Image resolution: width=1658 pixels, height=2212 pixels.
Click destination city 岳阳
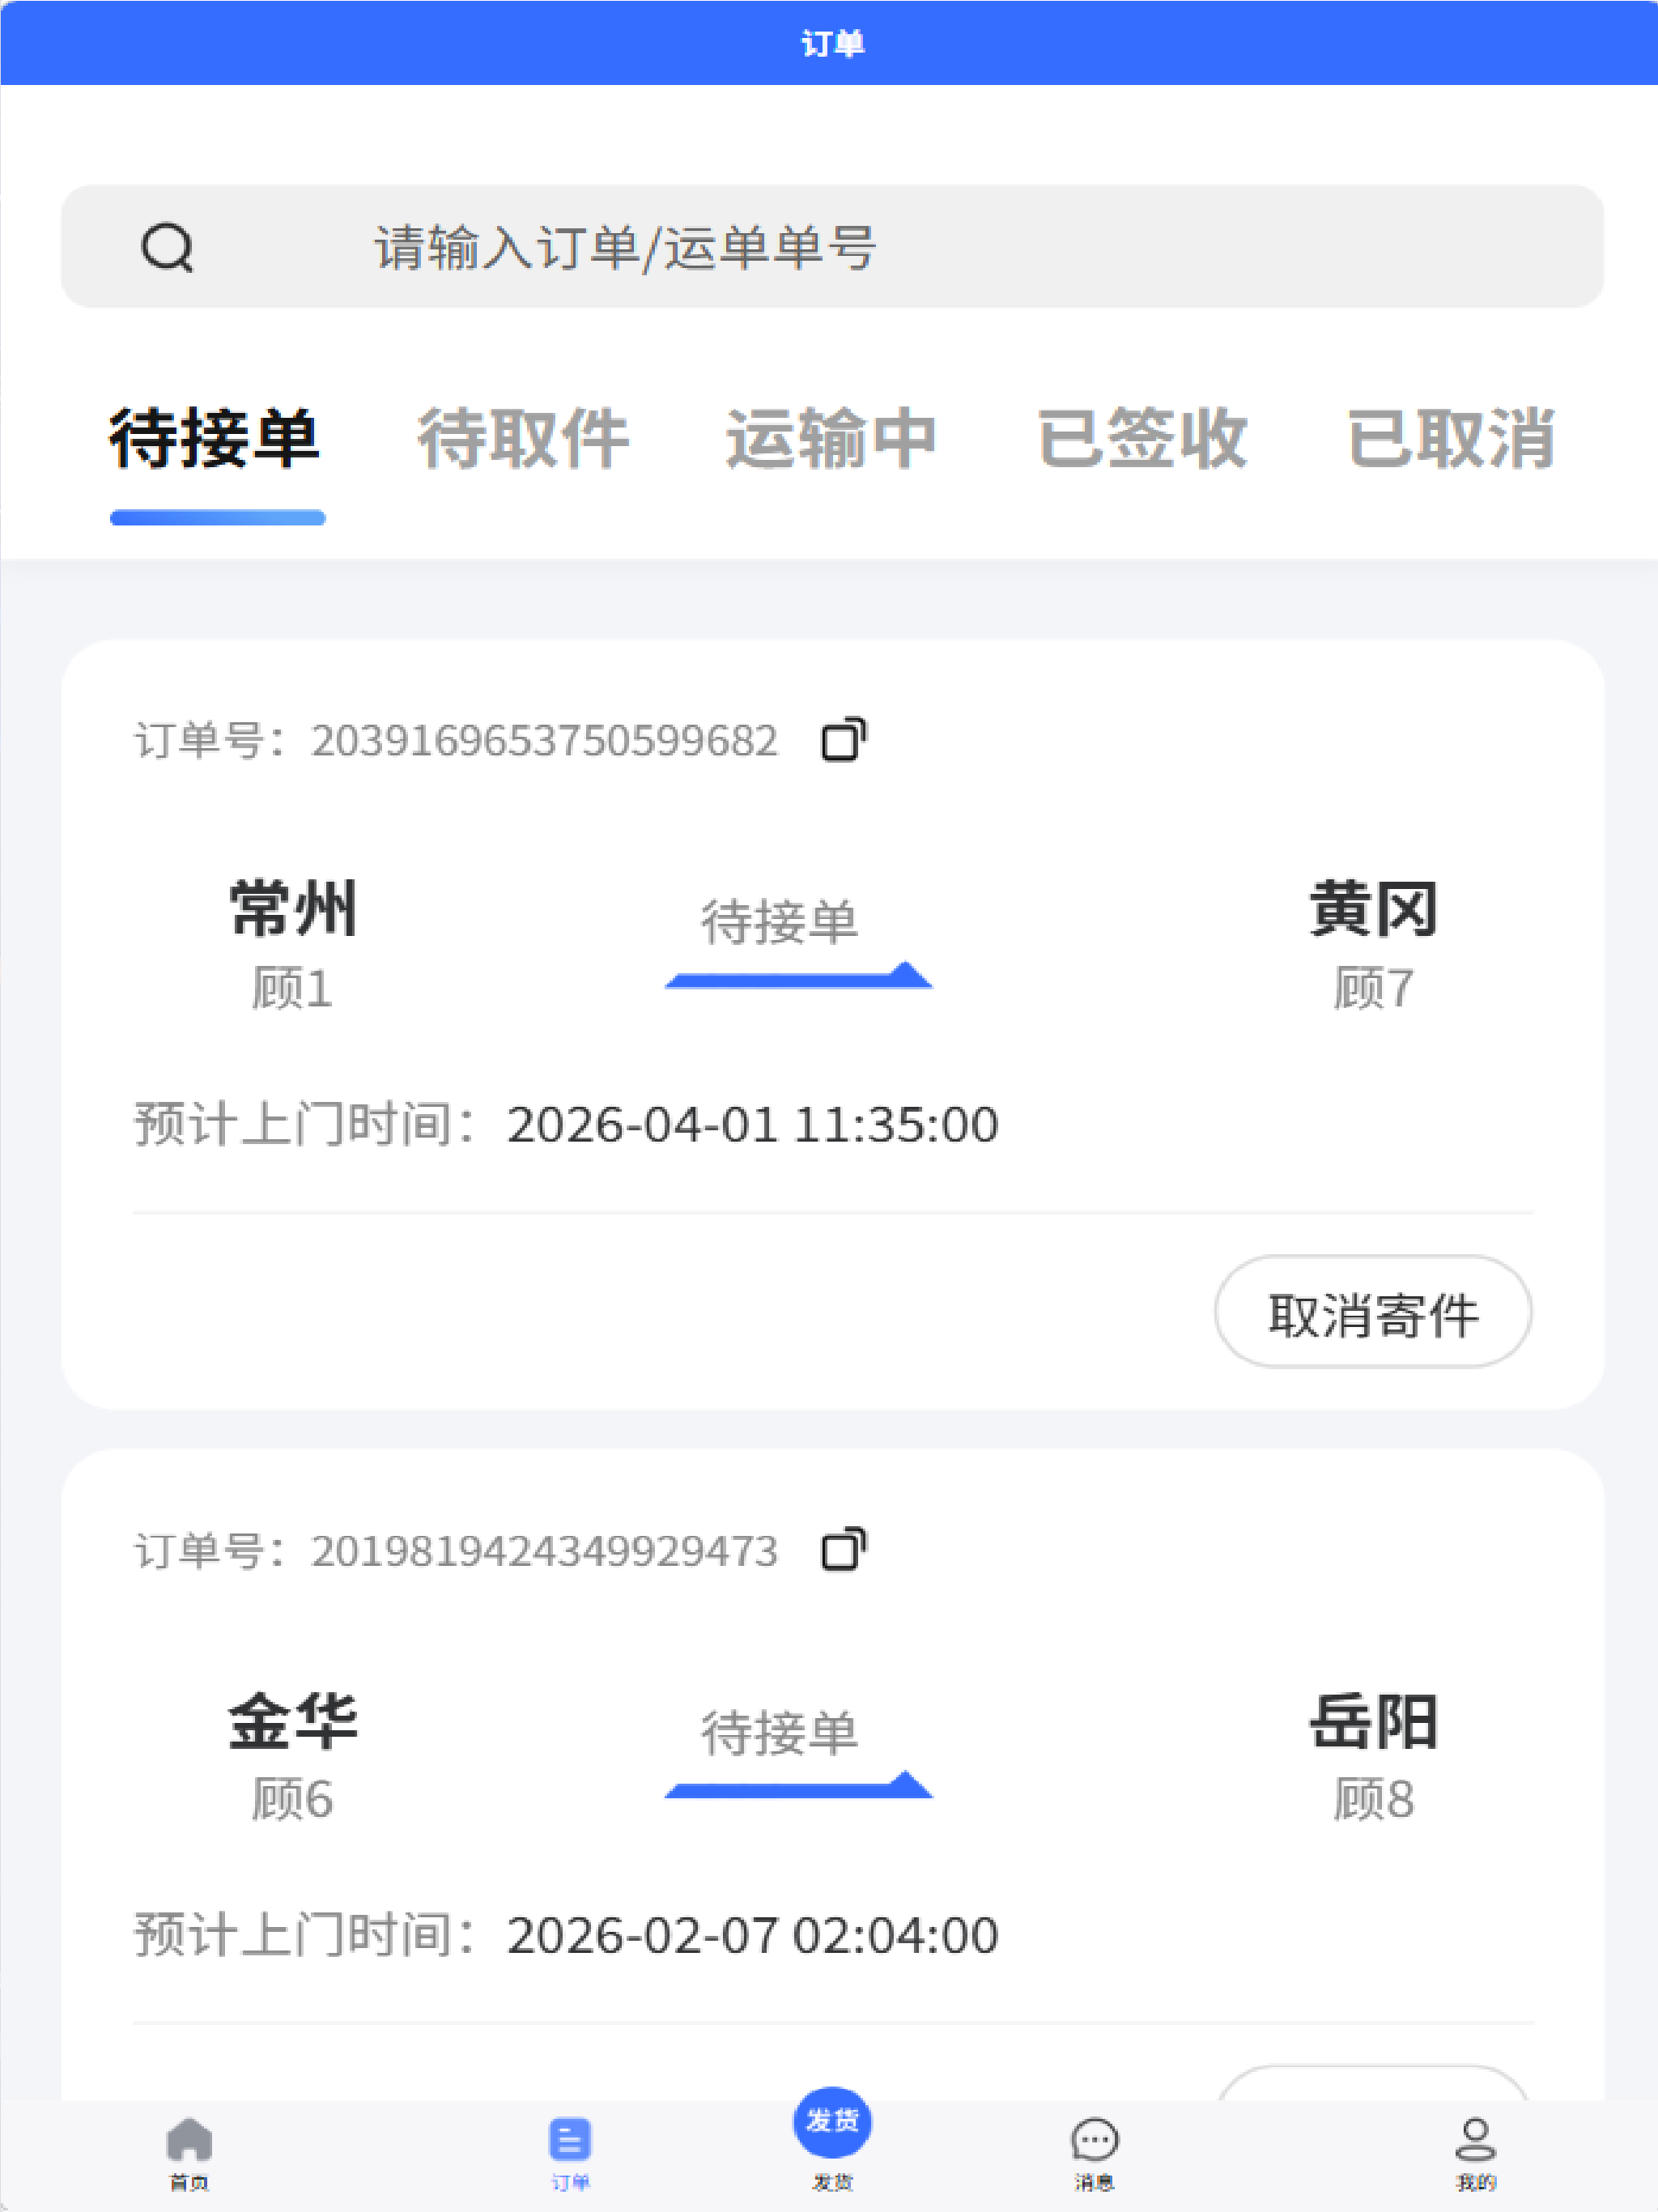1374,1720
